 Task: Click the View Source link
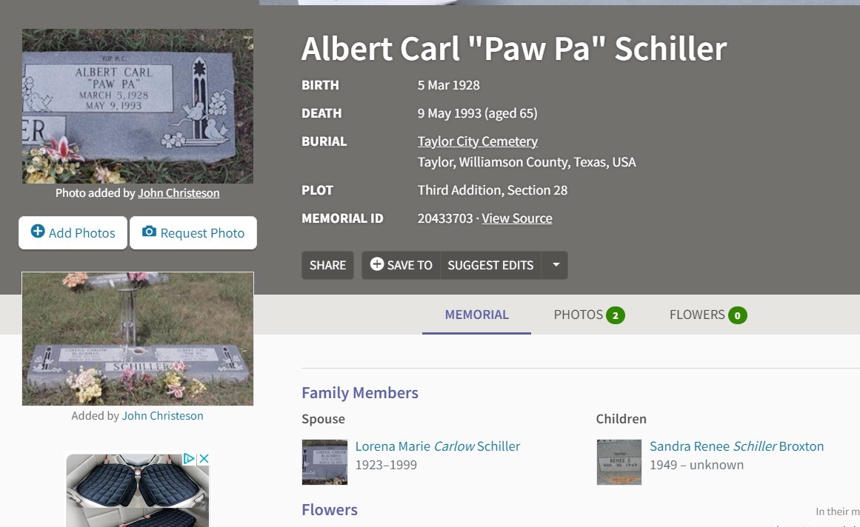[x=516, y=218]
